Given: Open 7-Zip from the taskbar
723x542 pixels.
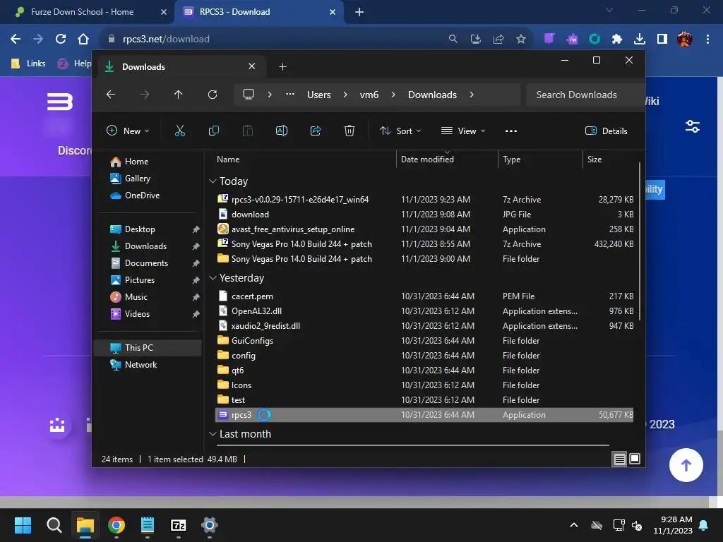Looking at the screenshot, I should (x=179, y=525).
